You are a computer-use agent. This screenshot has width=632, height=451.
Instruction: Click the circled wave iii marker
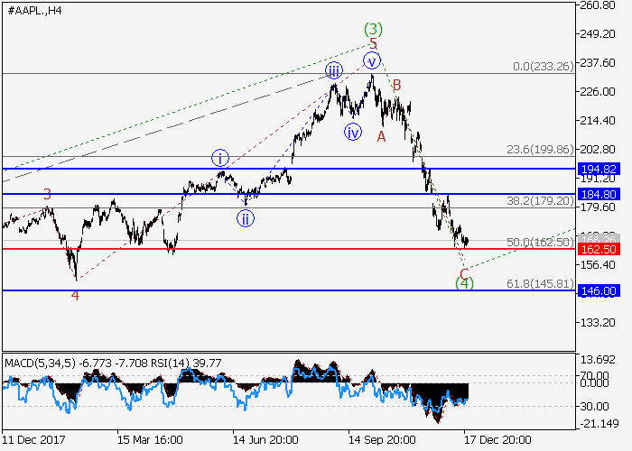(x=333, y=71)
